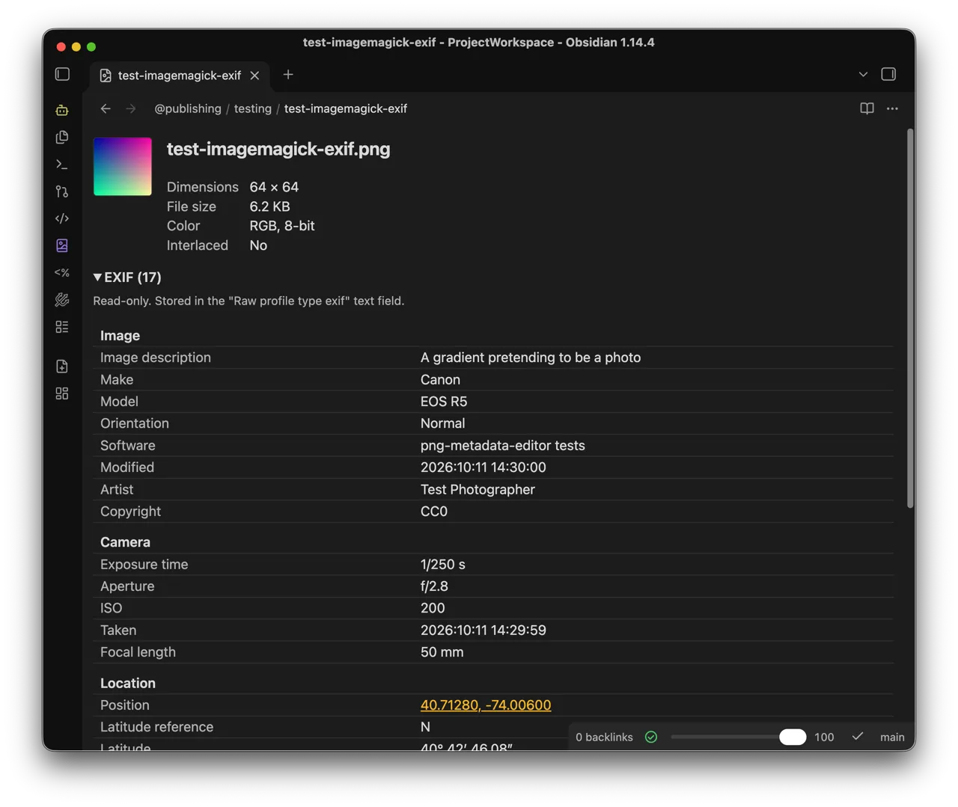Go to testing folder in breadcrumb
Screen dimensions: 958x807
(x=253, y=108)
